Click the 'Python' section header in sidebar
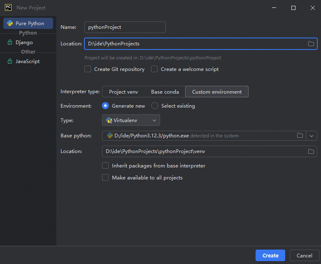Viewport: 321px width, 264px height. [x=28, y=33]
